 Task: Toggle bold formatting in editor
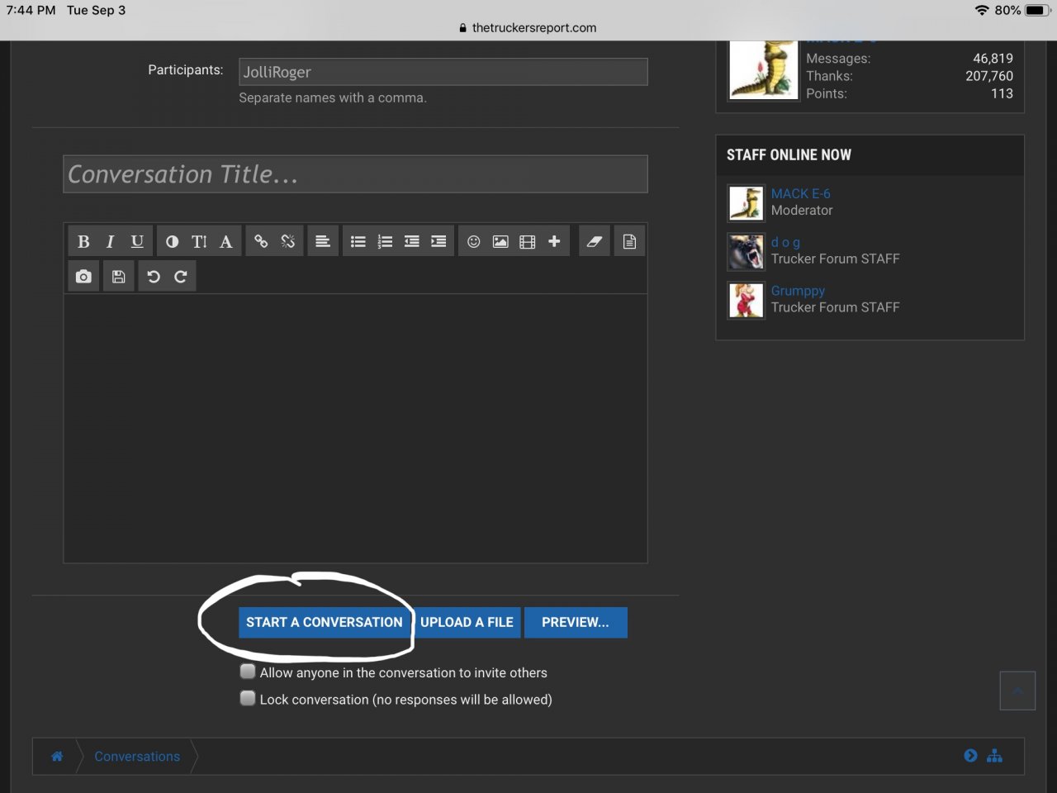click(83, 241)
